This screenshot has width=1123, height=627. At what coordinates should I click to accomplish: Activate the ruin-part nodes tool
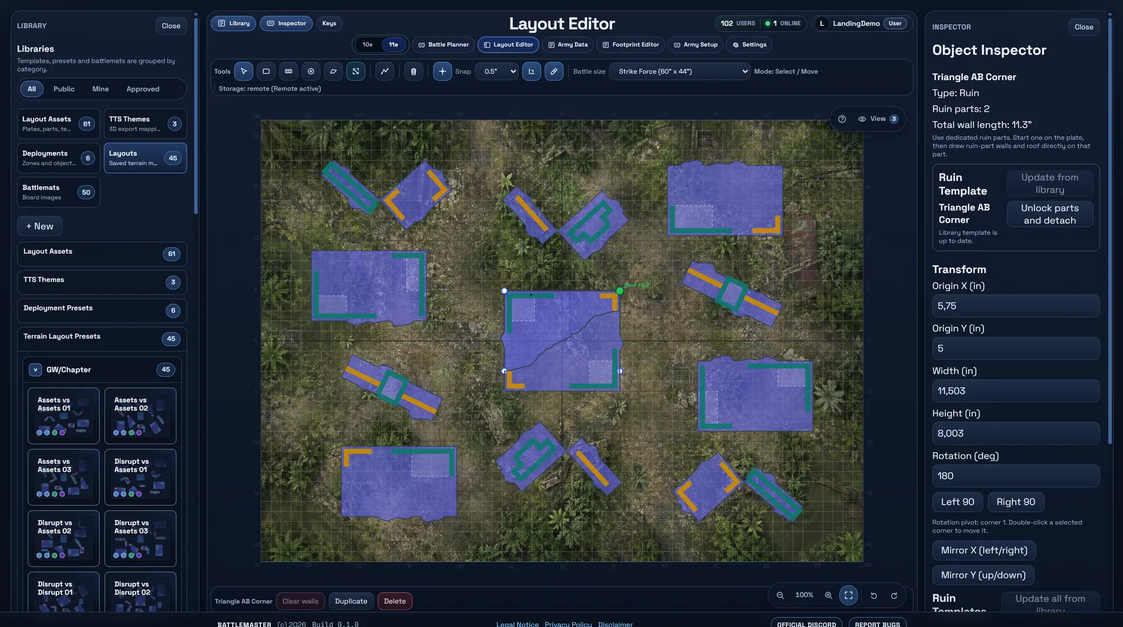[356, 71]
